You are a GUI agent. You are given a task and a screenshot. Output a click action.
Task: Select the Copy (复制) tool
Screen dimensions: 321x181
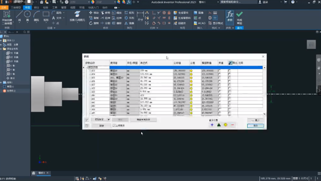point(94,18)
